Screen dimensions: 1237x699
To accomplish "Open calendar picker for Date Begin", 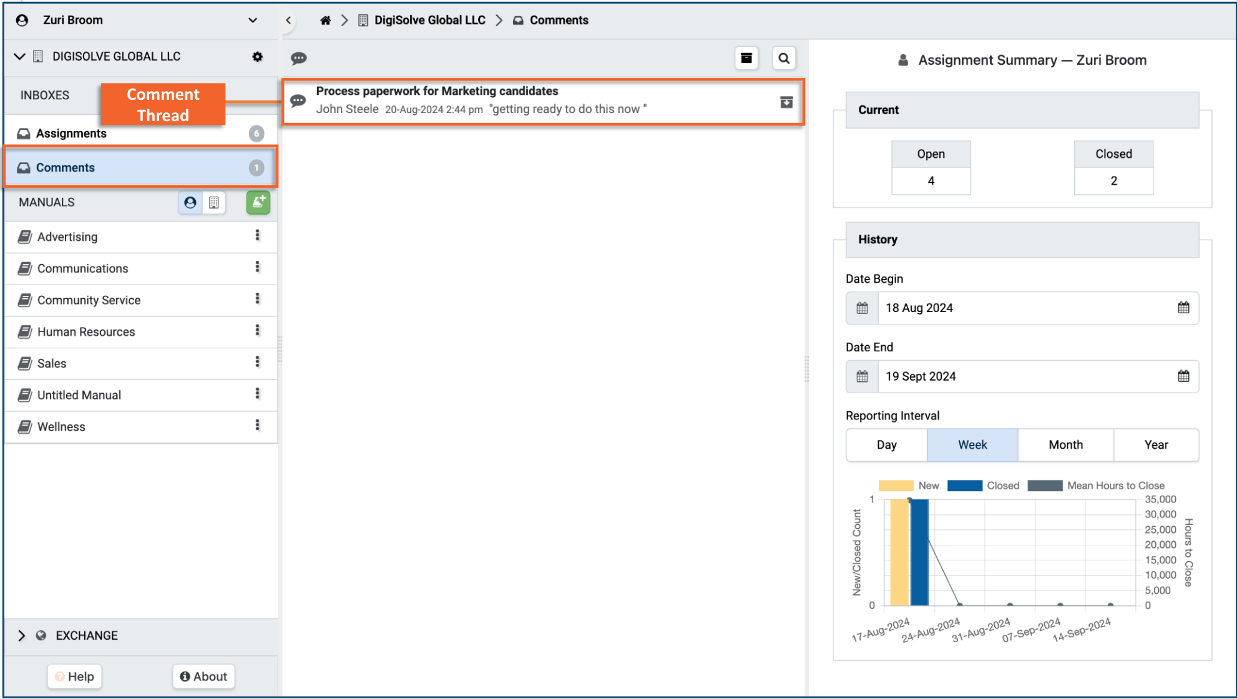I will (1183, 308).
